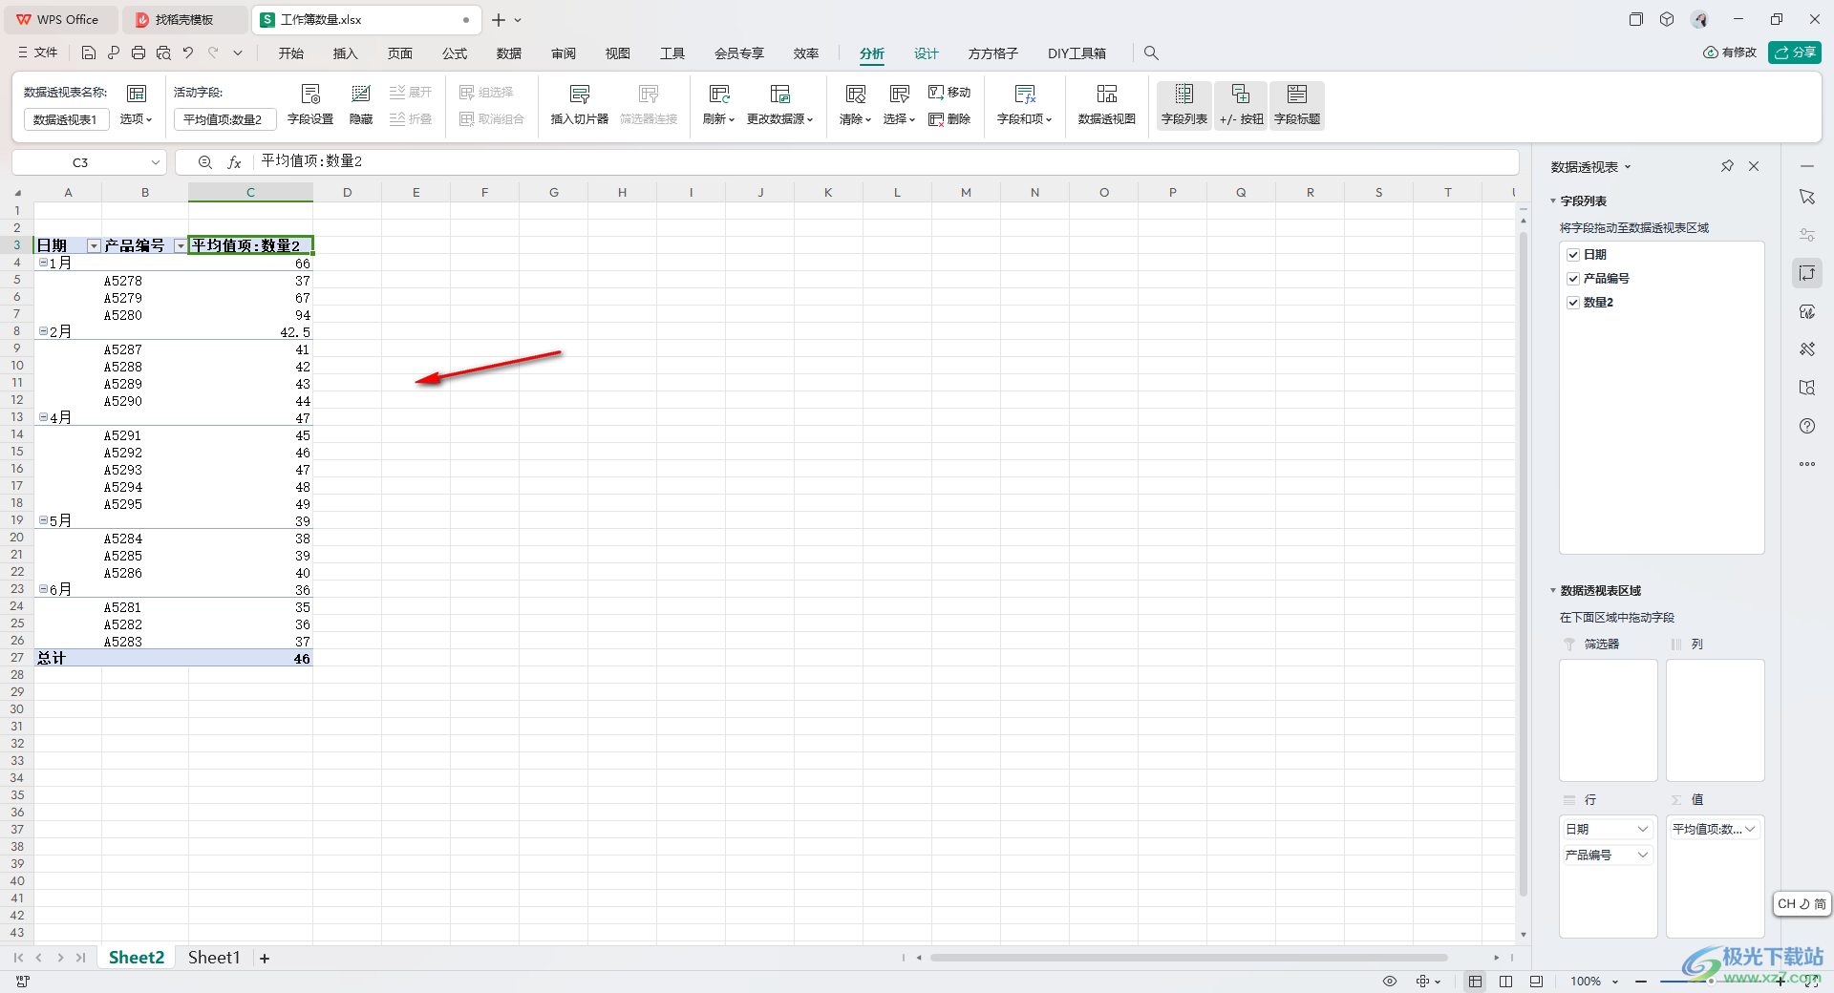Click the WPS Office home tab
This screenshot has height=993, width=1834.
pos(59,20)
